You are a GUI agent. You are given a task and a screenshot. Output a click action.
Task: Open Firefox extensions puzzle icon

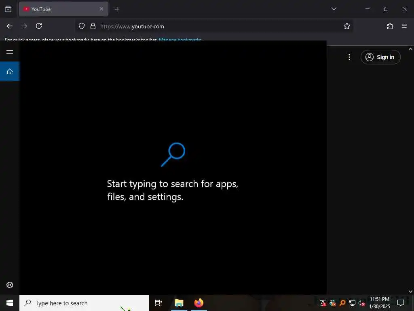(390, 26)
